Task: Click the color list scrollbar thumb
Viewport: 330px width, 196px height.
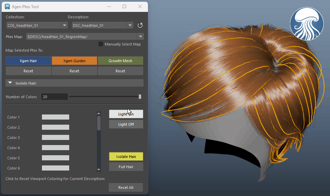Action: (99, 123)
